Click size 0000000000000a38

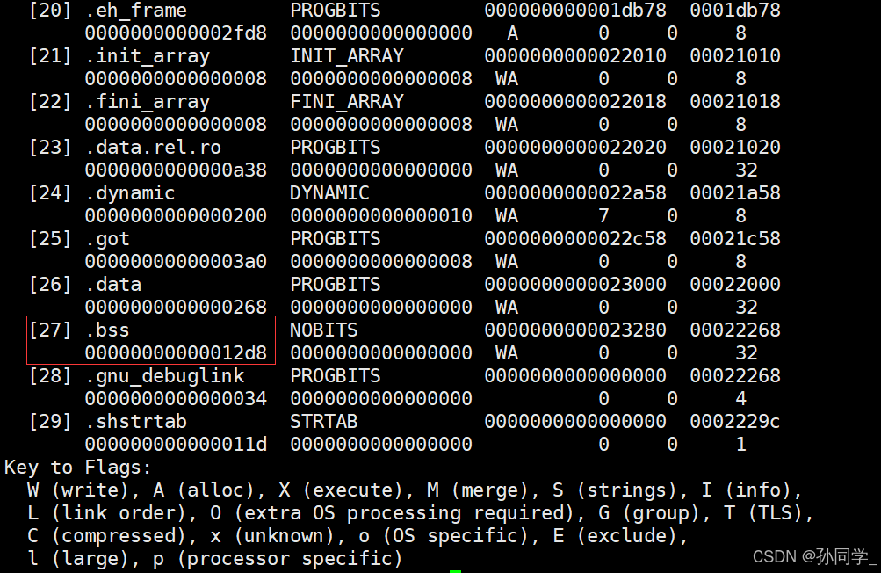[176, 170]
